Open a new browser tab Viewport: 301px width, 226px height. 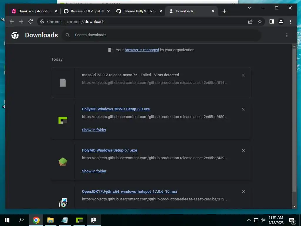click(x=224, y=11)
